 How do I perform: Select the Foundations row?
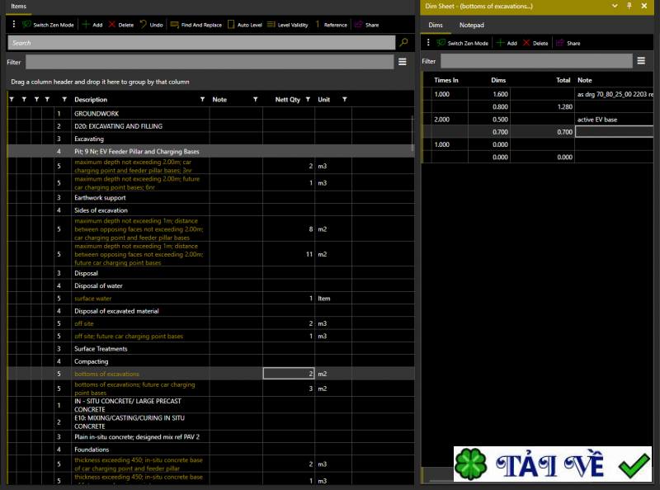tap(210, 450)
